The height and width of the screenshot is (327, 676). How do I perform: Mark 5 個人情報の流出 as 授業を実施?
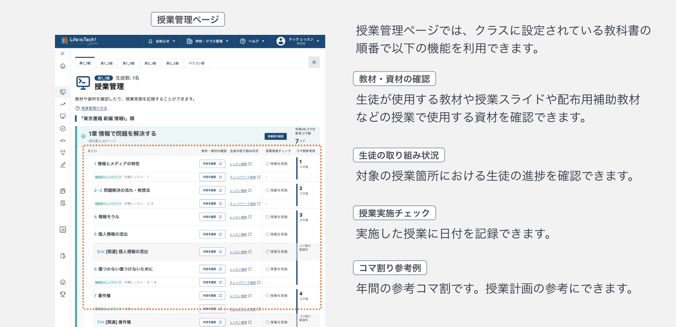point(277,234)
